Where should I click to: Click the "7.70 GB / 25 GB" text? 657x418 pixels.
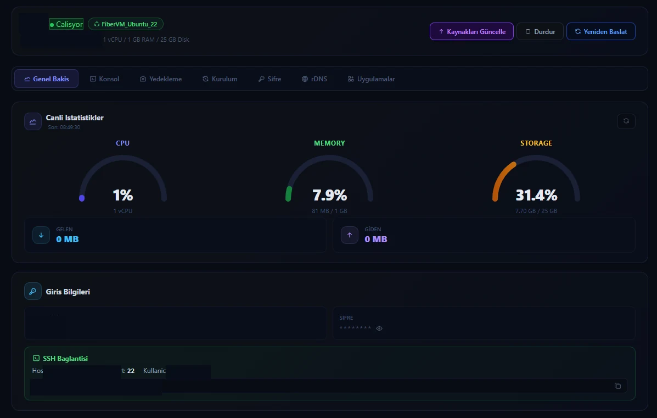[536, 211]
